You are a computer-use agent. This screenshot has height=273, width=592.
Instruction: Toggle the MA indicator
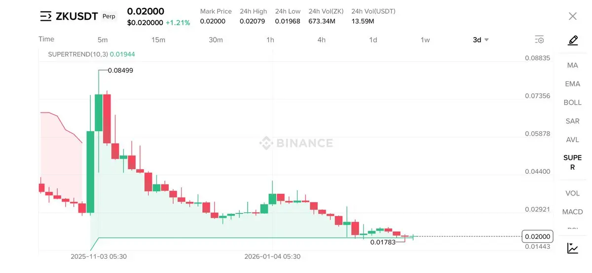tap(573, 65)
